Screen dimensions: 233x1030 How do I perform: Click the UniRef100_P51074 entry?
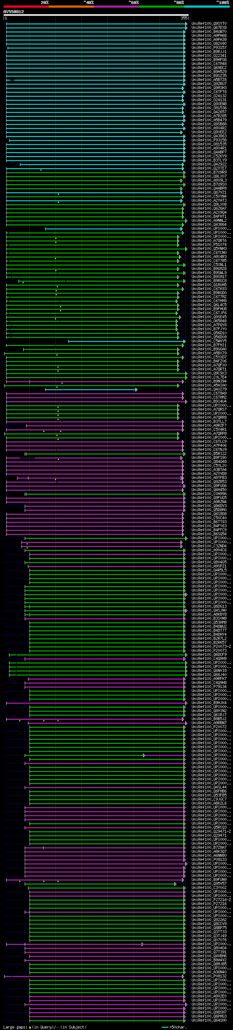[x=209, y=245]
